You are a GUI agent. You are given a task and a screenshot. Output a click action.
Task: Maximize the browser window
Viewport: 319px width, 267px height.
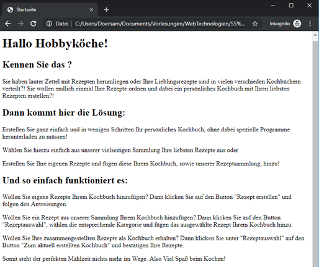point(291,6)
